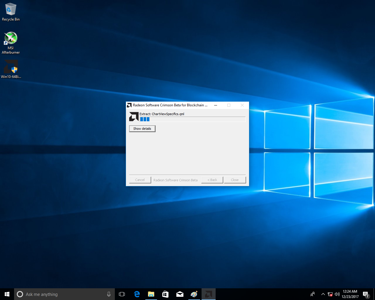Open the volume control in the system tray
375x300 pixels.
[337, 294]
